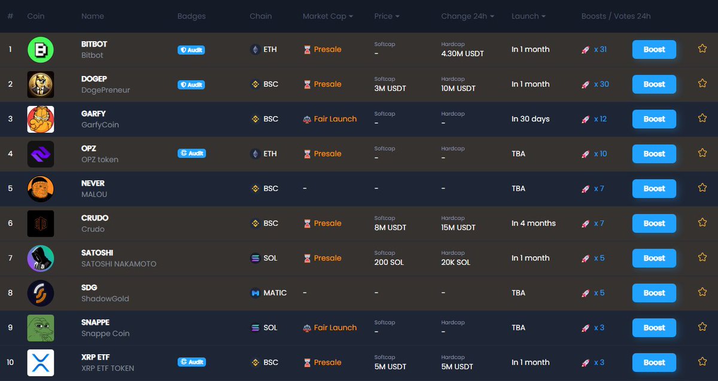The width and height of the screenshot is (718, 381).
Task: Click the SDG ShadowGold coin logo
Action: pos(41,292)
